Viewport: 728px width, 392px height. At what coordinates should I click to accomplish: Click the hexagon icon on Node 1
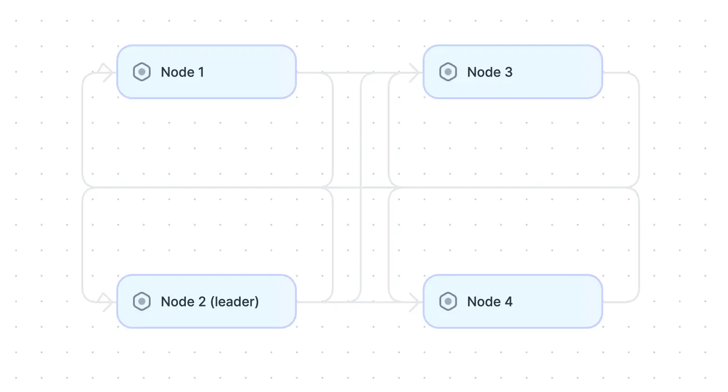[x=142, y=72]
